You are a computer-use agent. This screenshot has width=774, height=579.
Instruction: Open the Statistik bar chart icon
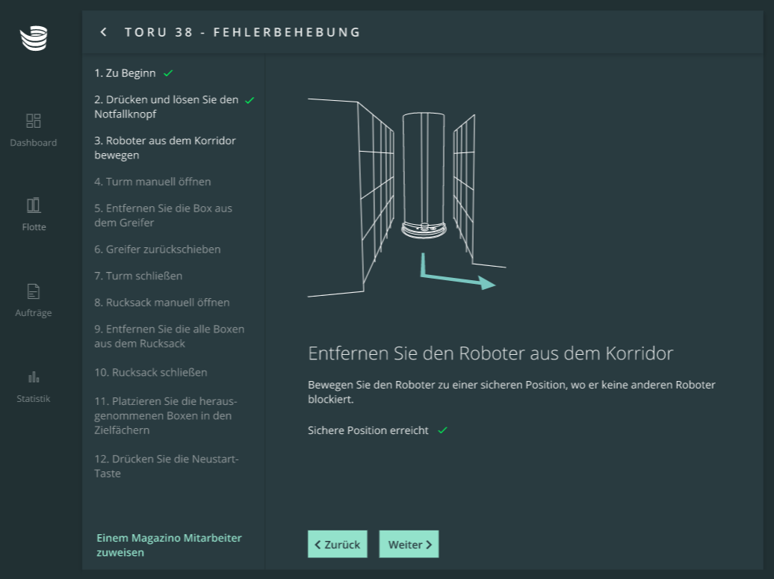coord(34,377)
